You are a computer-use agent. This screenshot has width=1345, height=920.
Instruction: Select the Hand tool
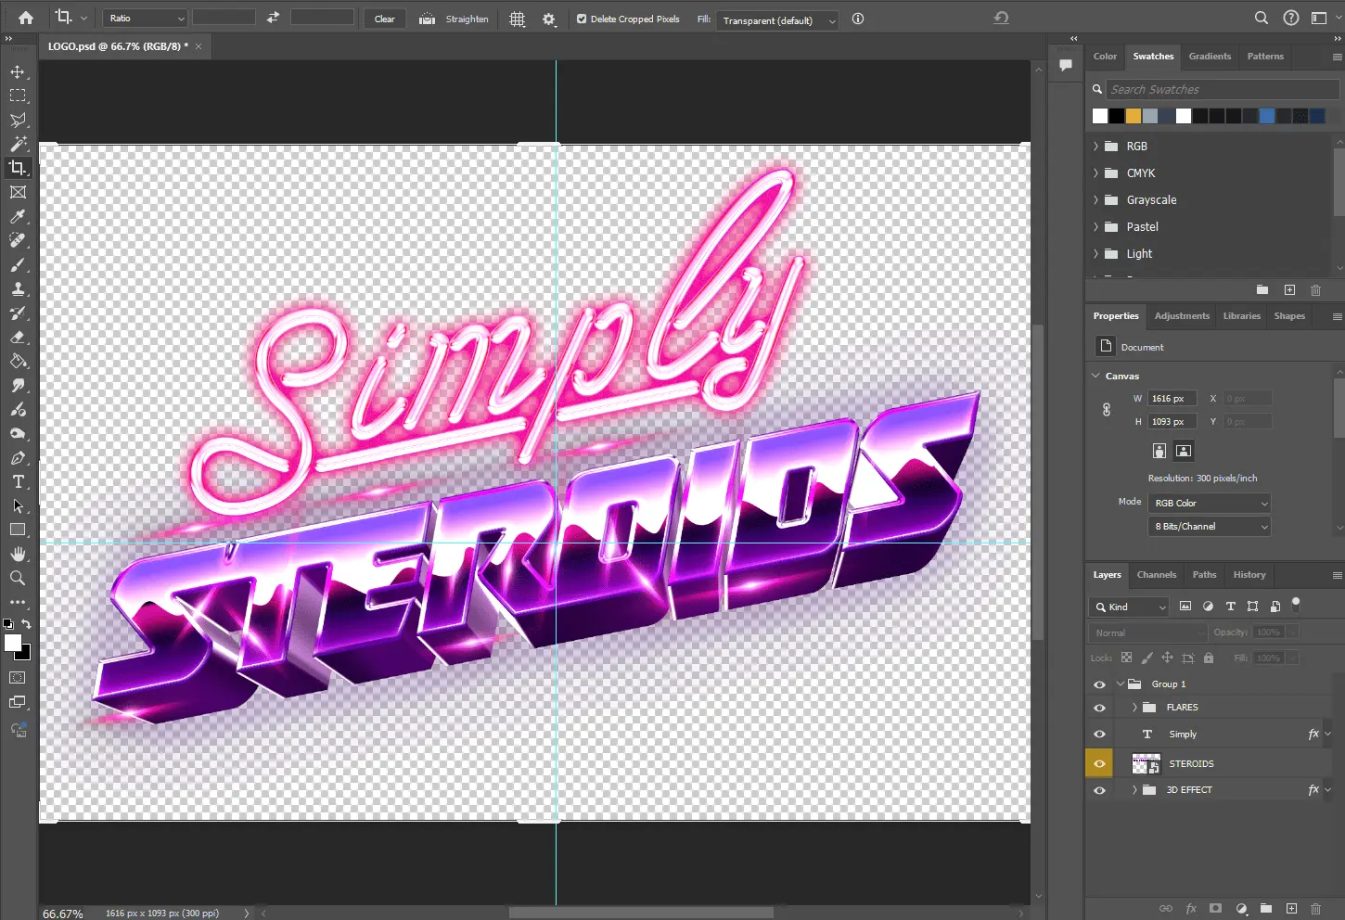(18, 554)
